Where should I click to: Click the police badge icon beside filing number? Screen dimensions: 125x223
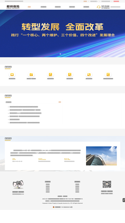tap(54, 207)
